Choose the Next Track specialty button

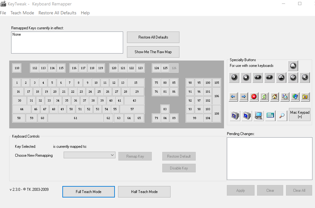tap(269, 77)
